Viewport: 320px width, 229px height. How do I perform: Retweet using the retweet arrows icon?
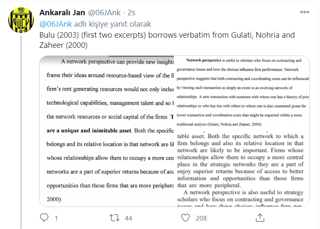click(x=114, y=218)
